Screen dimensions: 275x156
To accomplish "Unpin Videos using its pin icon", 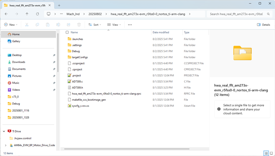I will [x=54, y=90].
